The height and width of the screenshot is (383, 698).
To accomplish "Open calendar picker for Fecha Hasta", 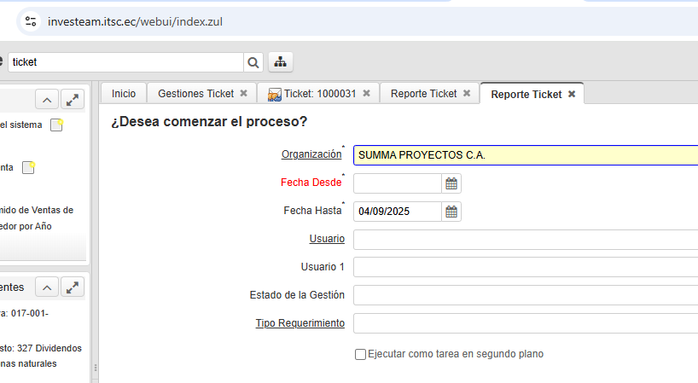I will (451, 212).
